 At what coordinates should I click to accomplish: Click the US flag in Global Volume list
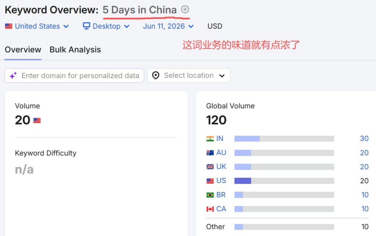tap(210, 181)
